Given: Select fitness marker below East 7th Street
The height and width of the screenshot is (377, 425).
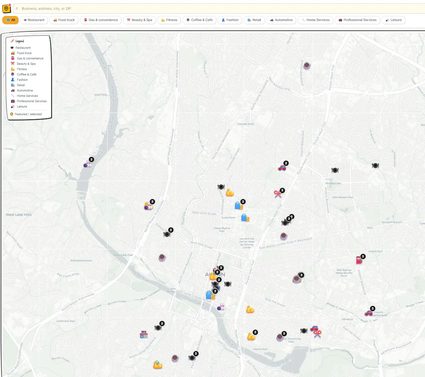Looking at the screenshot, I should [x=250, y=310].
